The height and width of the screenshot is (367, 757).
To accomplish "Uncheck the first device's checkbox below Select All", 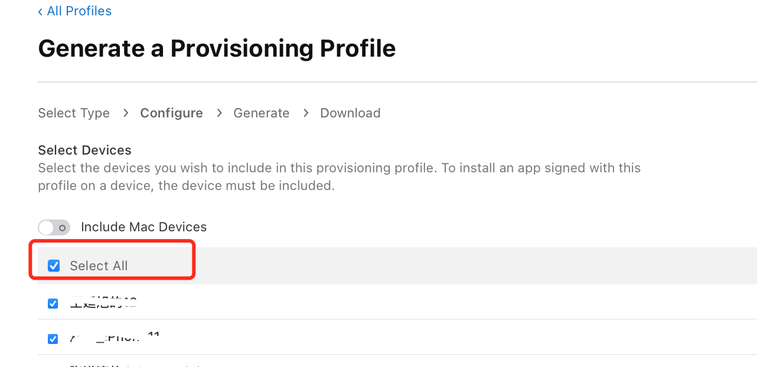I will (x=53, y=303).
